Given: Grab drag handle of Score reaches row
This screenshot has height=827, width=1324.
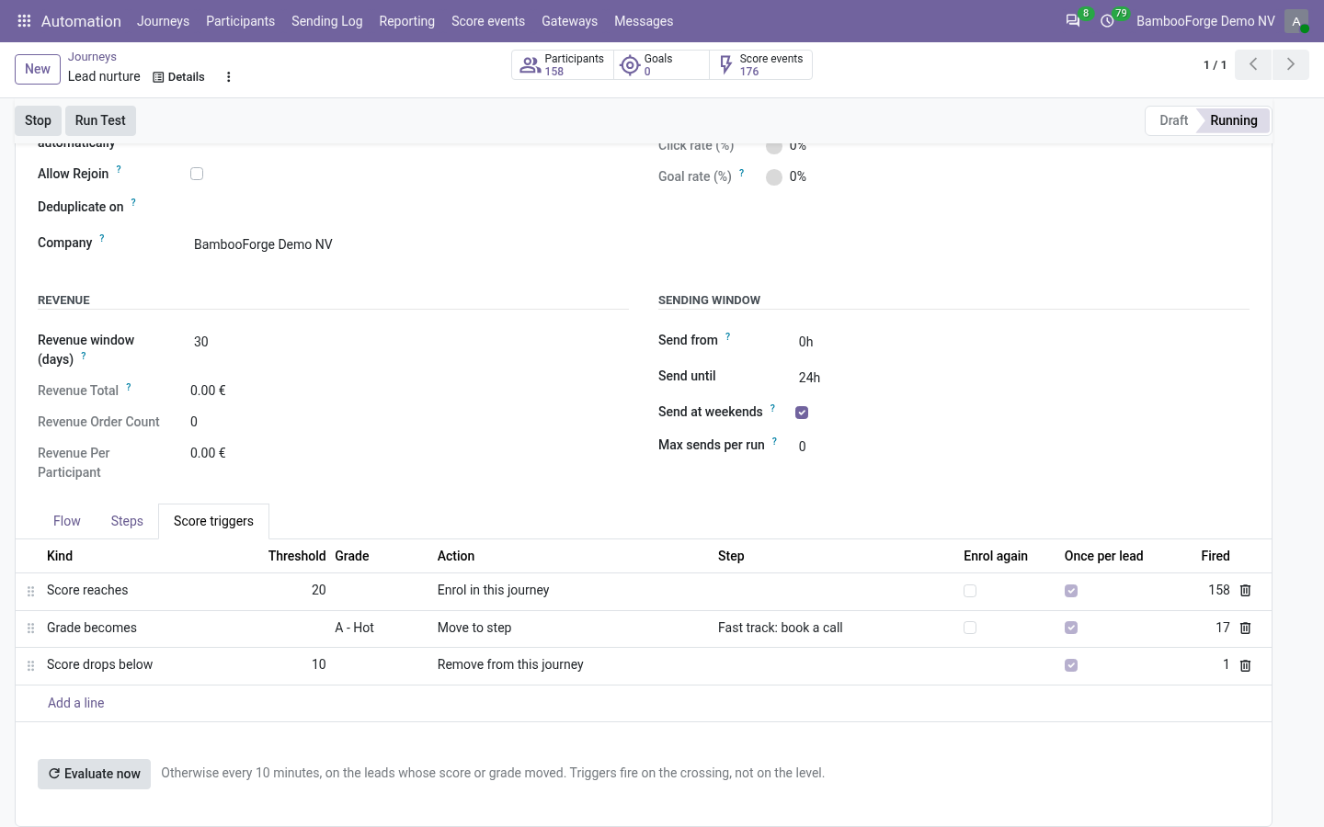Looking at the screenshot, I should click(x=30, y=592).
